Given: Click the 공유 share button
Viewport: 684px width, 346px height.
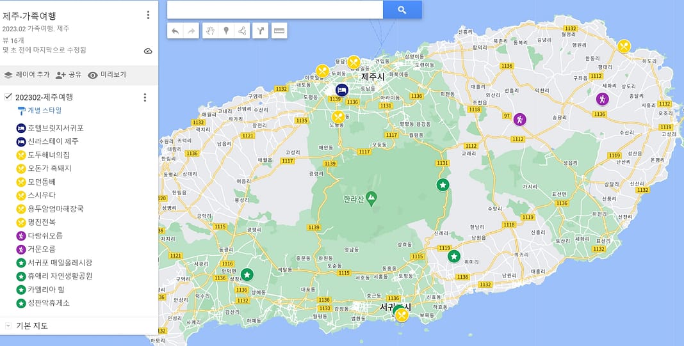Looking at the screenshot, I should point(69,75).
